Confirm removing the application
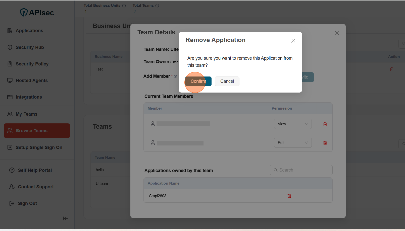Viewport: 405px width, 231px height. point(198,81)
